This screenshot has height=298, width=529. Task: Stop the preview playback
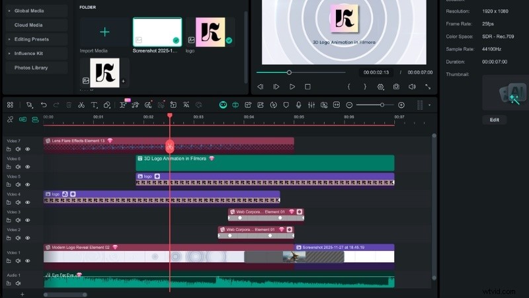point(307,87)
